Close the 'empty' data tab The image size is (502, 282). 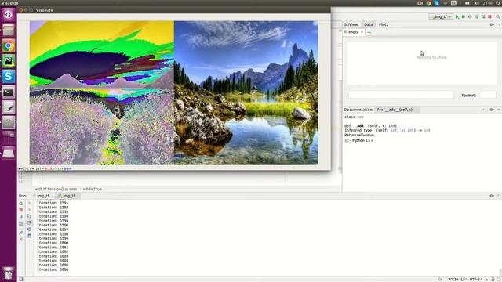pos(362,32)
